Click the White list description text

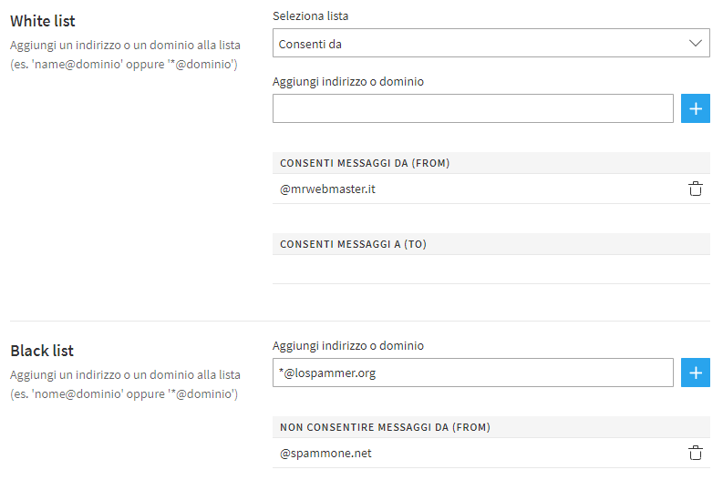(x=125, y=55)
